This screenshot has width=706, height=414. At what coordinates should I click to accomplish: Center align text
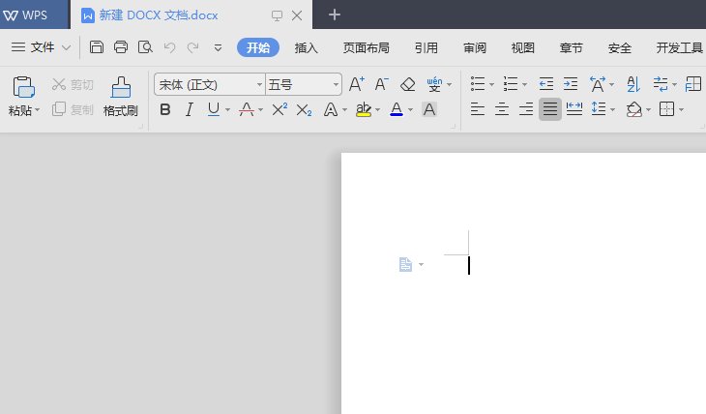tap(502, 109)
